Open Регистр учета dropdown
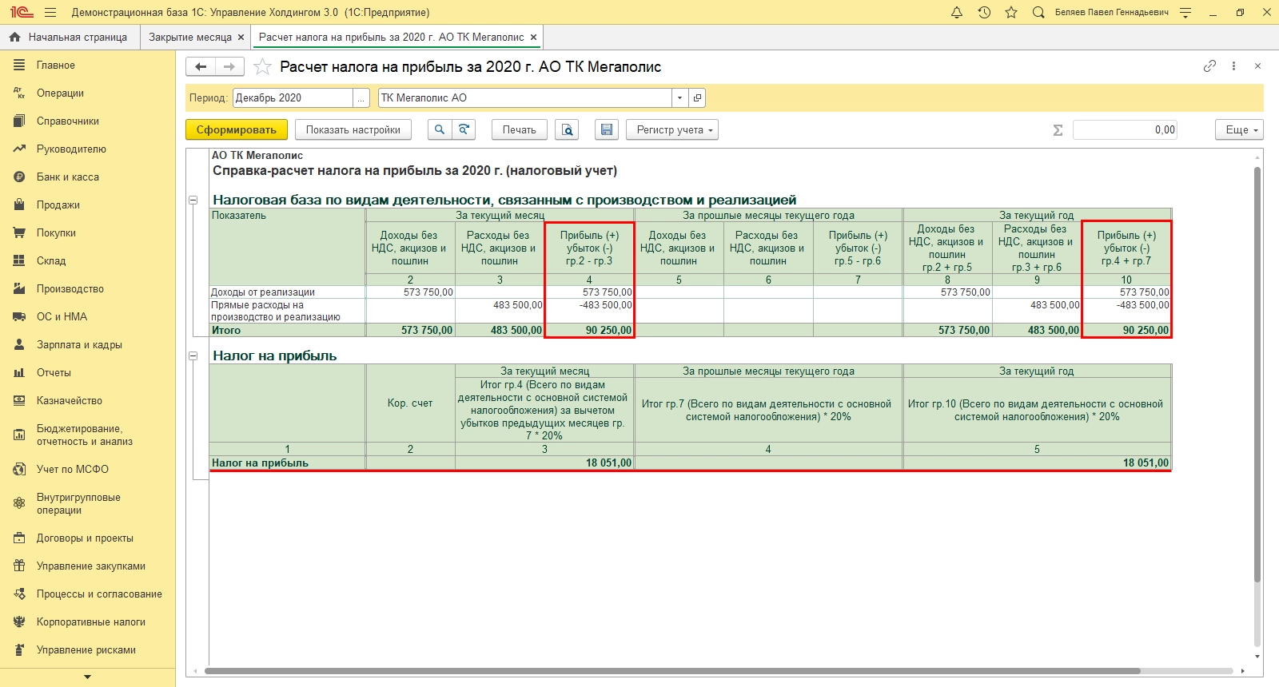This screenshot has width=1279, height=687. point(672,129)
